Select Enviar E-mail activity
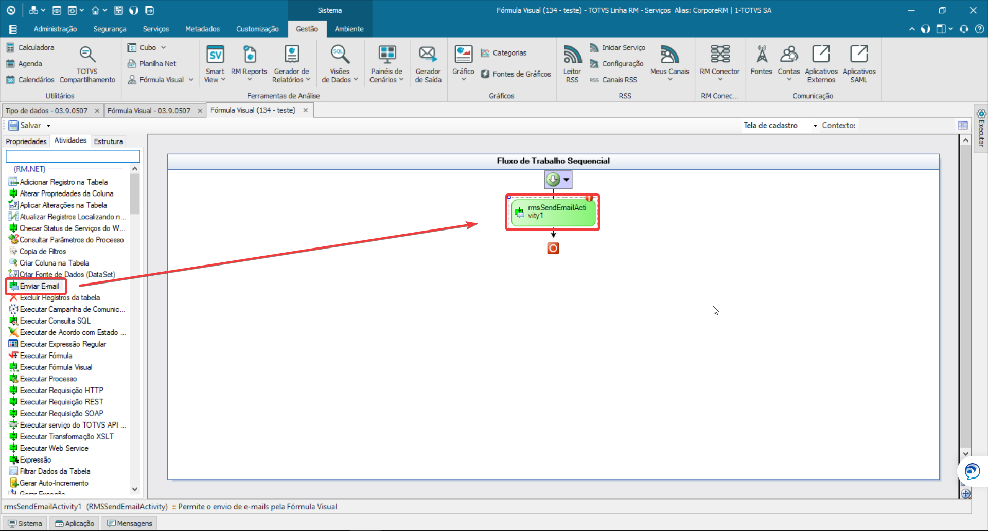 [x=34, y=286]
